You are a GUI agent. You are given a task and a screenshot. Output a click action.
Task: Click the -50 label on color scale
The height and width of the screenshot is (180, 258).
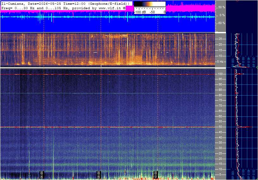coord(152,12)
